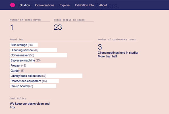Select the Cleaning service (44) bar
This screenshot has height=114, width=169.
(x=34, y=50)
